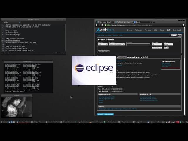Open Wiki in the Arch Linux nav bar
The image size is (188, 141).
pos(155,30)
